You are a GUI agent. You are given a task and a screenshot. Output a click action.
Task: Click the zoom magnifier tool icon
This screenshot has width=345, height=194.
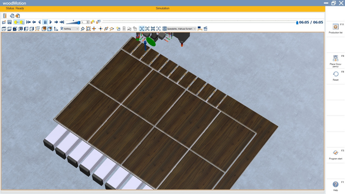pyautogui.click(x=83, y=29)
